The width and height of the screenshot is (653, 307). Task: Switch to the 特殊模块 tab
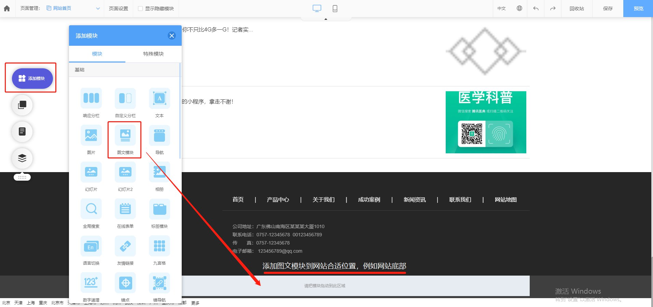pos(153,54)
